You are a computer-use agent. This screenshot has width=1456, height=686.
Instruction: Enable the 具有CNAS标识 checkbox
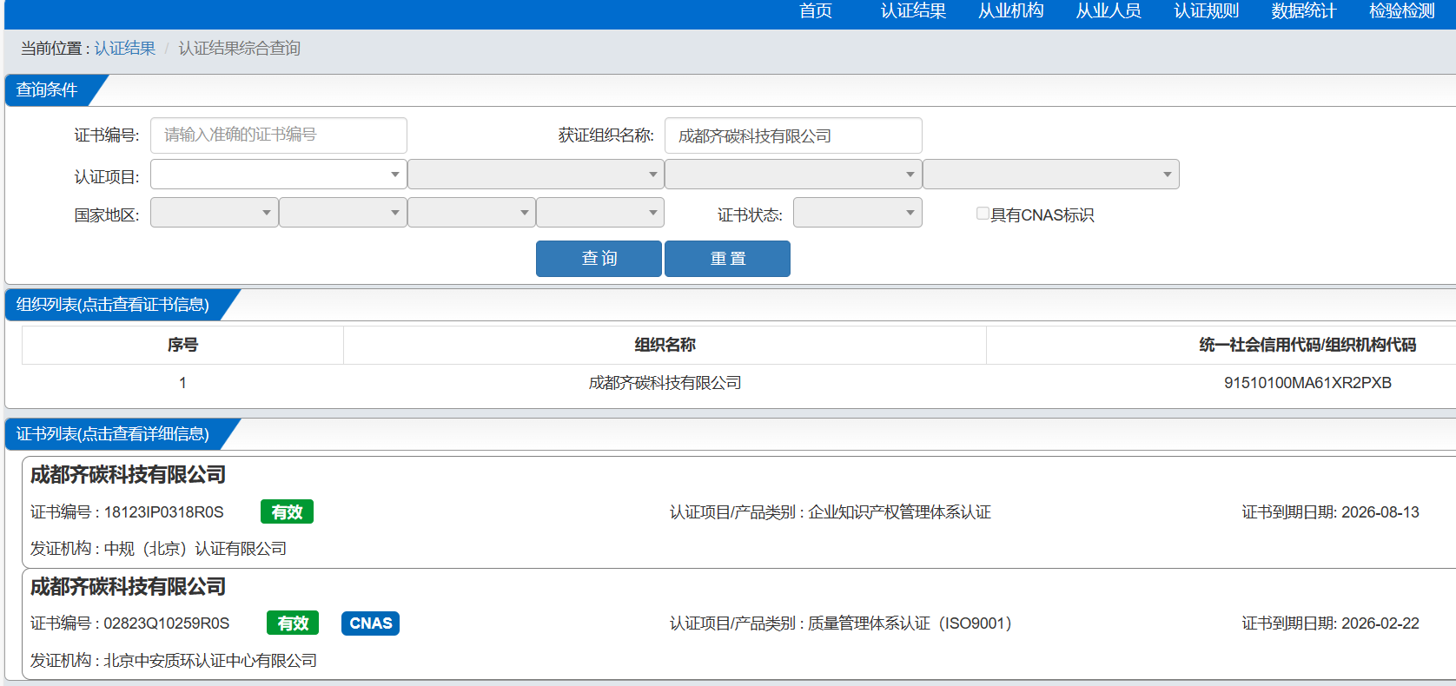click(x=983, y=214)
